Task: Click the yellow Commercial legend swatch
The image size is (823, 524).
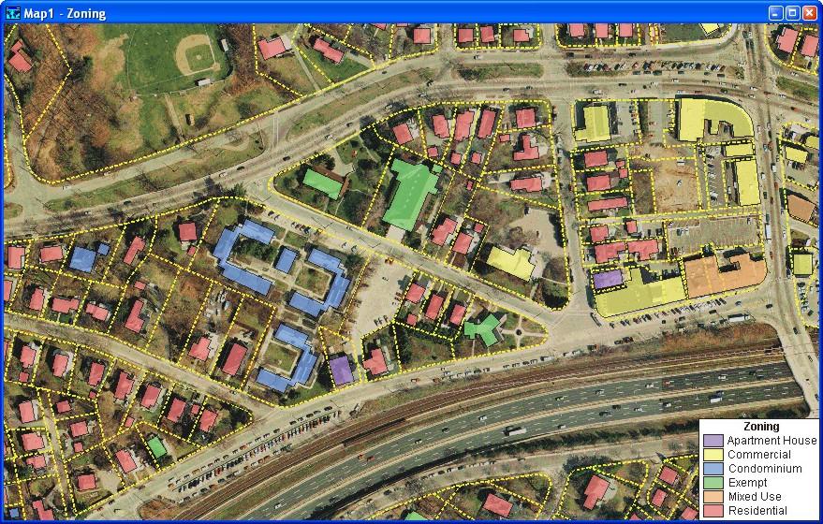Action: (713, 455)
